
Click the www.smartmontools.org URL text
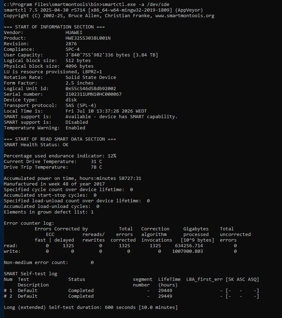(x=185, y=16)
